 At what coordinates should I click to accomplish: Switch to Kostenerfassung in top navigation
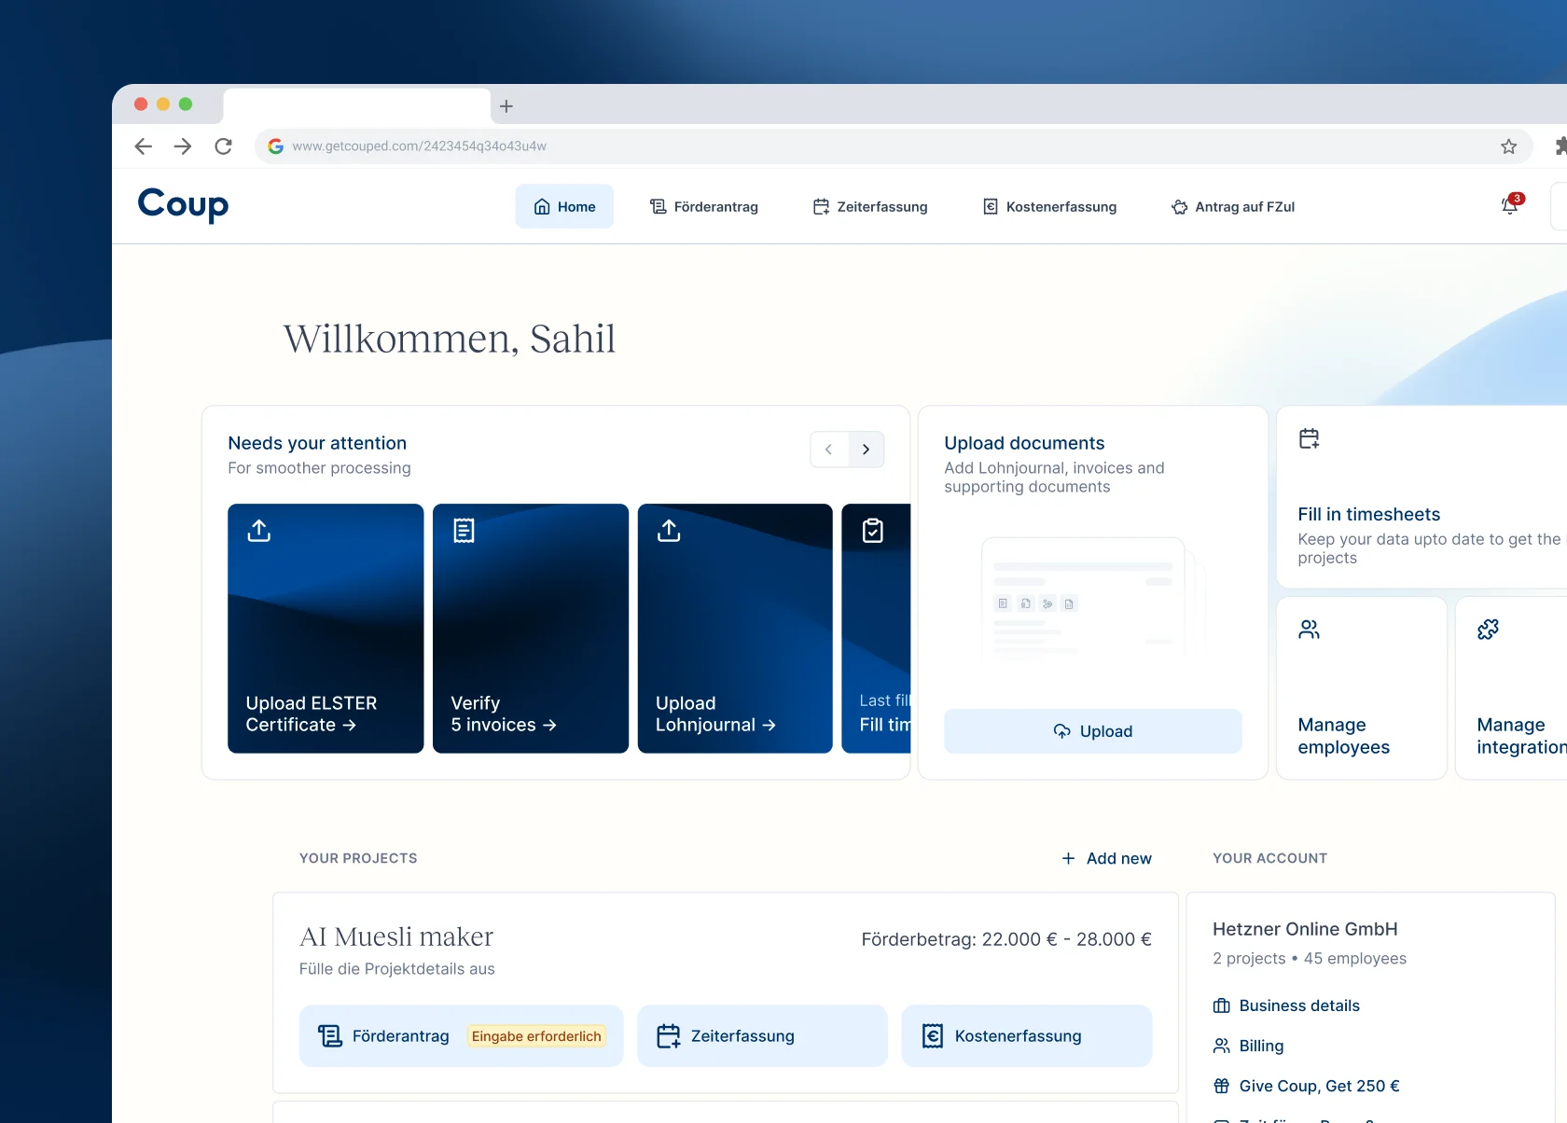1049,206
